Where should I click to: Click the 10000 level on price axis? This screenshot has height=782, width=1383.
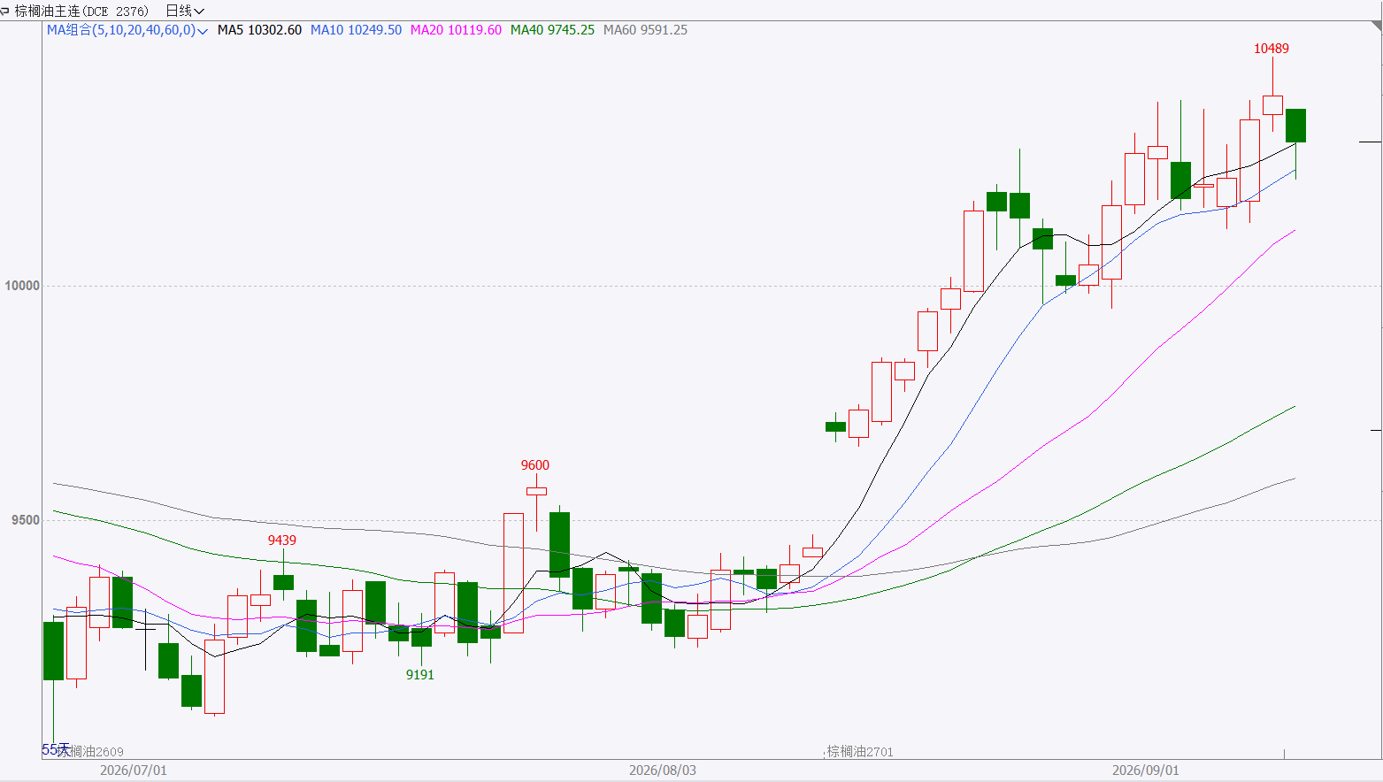(x=22, y=286)
